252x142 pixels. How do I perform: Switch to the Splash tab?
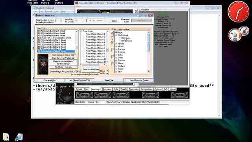click(x=79, y=89)
